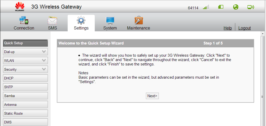Click the Next> button
The width and height of the screenshot is (266, 126).
tap(152, 96)
